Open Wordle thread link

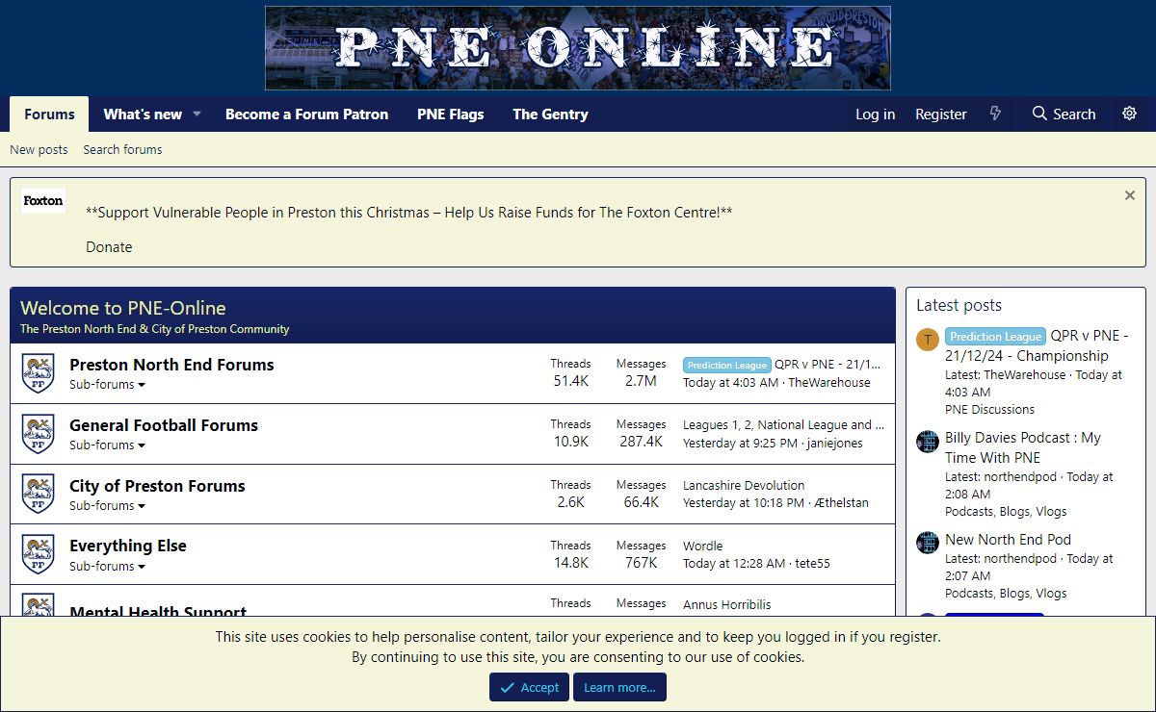(x=702, y=546)
